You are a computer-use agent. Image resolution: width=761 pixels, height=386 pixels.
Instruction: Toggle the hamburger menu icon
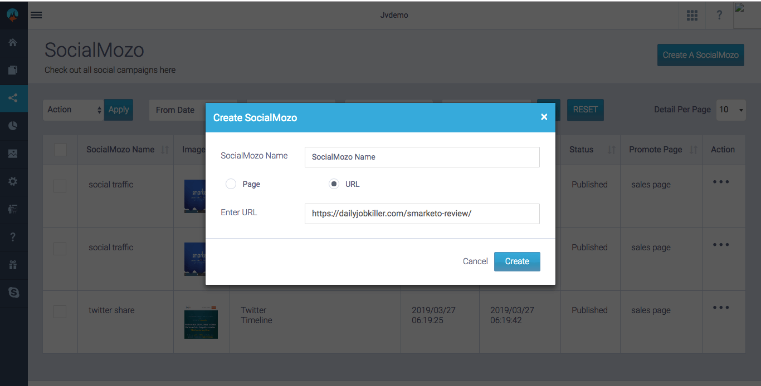pos(36,15)
